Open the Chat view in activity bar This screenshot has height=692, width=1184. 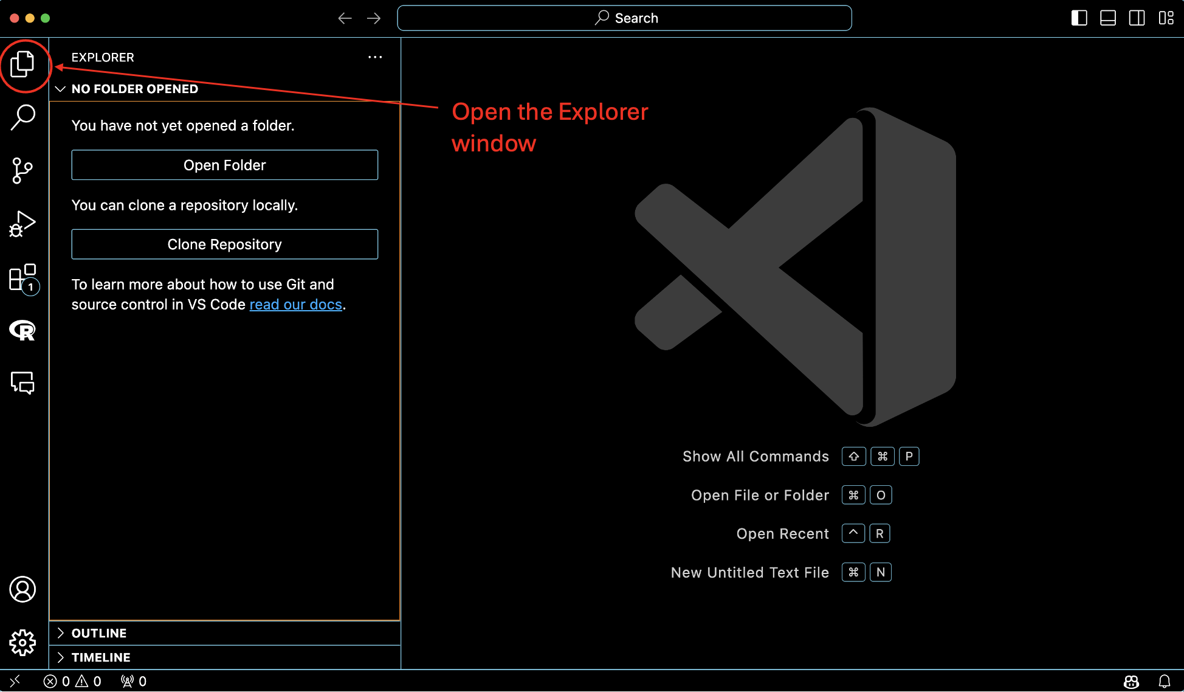point(22,383)
